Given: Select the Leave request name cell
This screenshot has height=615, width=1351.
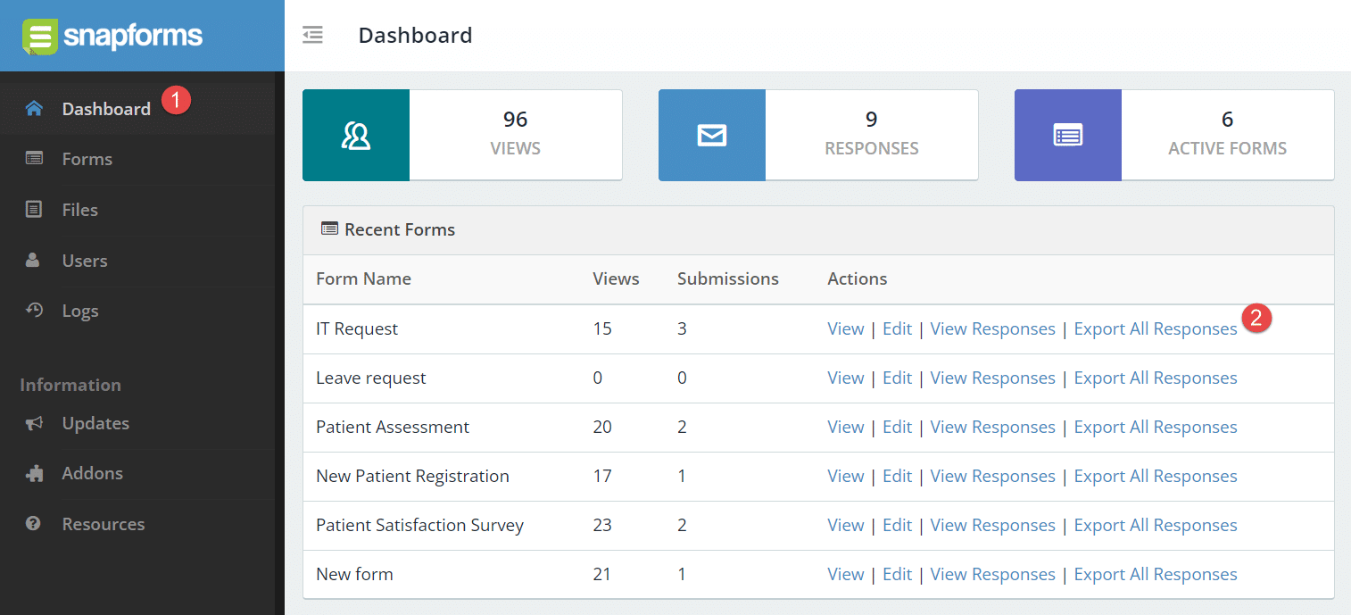Looking at the screenshot, I should click(371, 378).
